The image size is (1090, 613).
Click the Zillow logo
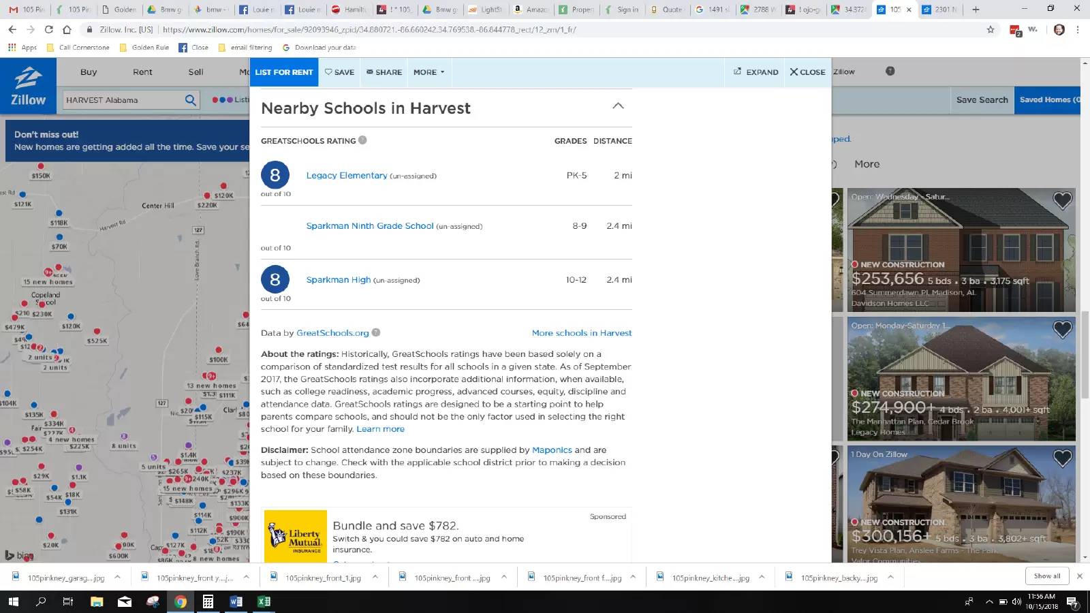tap(28, 86)
